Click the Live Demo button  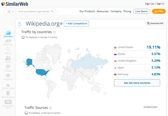point(141,11)
